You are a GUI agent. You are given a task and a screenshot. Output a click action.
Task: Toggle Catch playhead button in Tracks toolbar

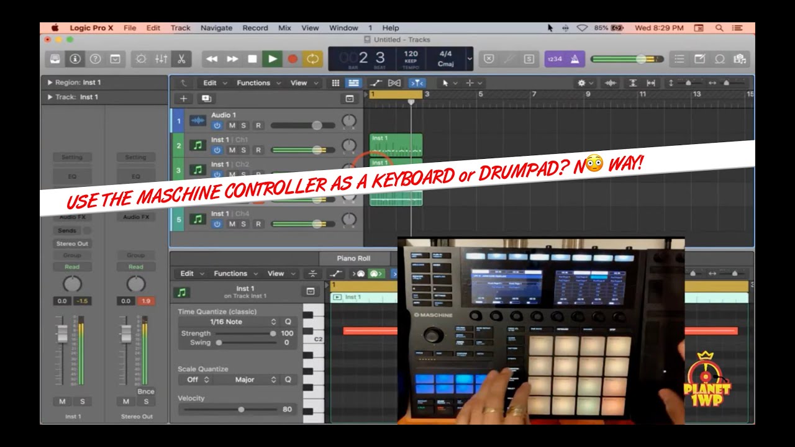[x=417, y=83]
